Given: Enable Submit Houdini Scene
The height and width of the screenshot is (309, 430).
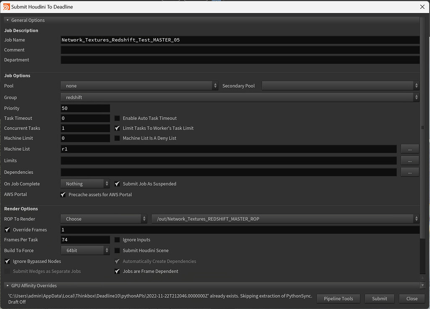Looking at the screenshot, I should coord(117,250).
